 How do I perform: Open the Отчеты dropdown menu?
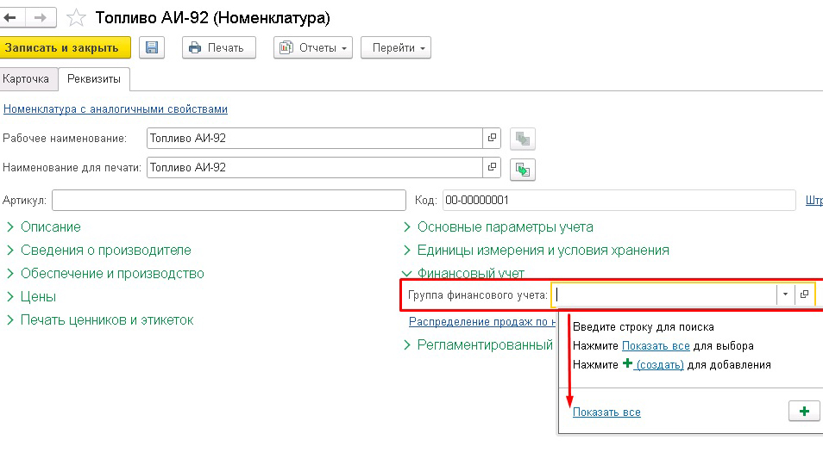pos(313,48)
